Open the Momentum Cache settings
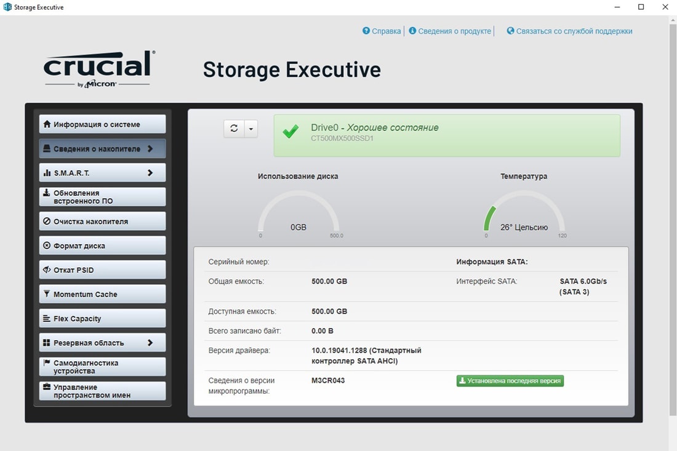This screenshot has width=677, height=451. coord(102,294)
